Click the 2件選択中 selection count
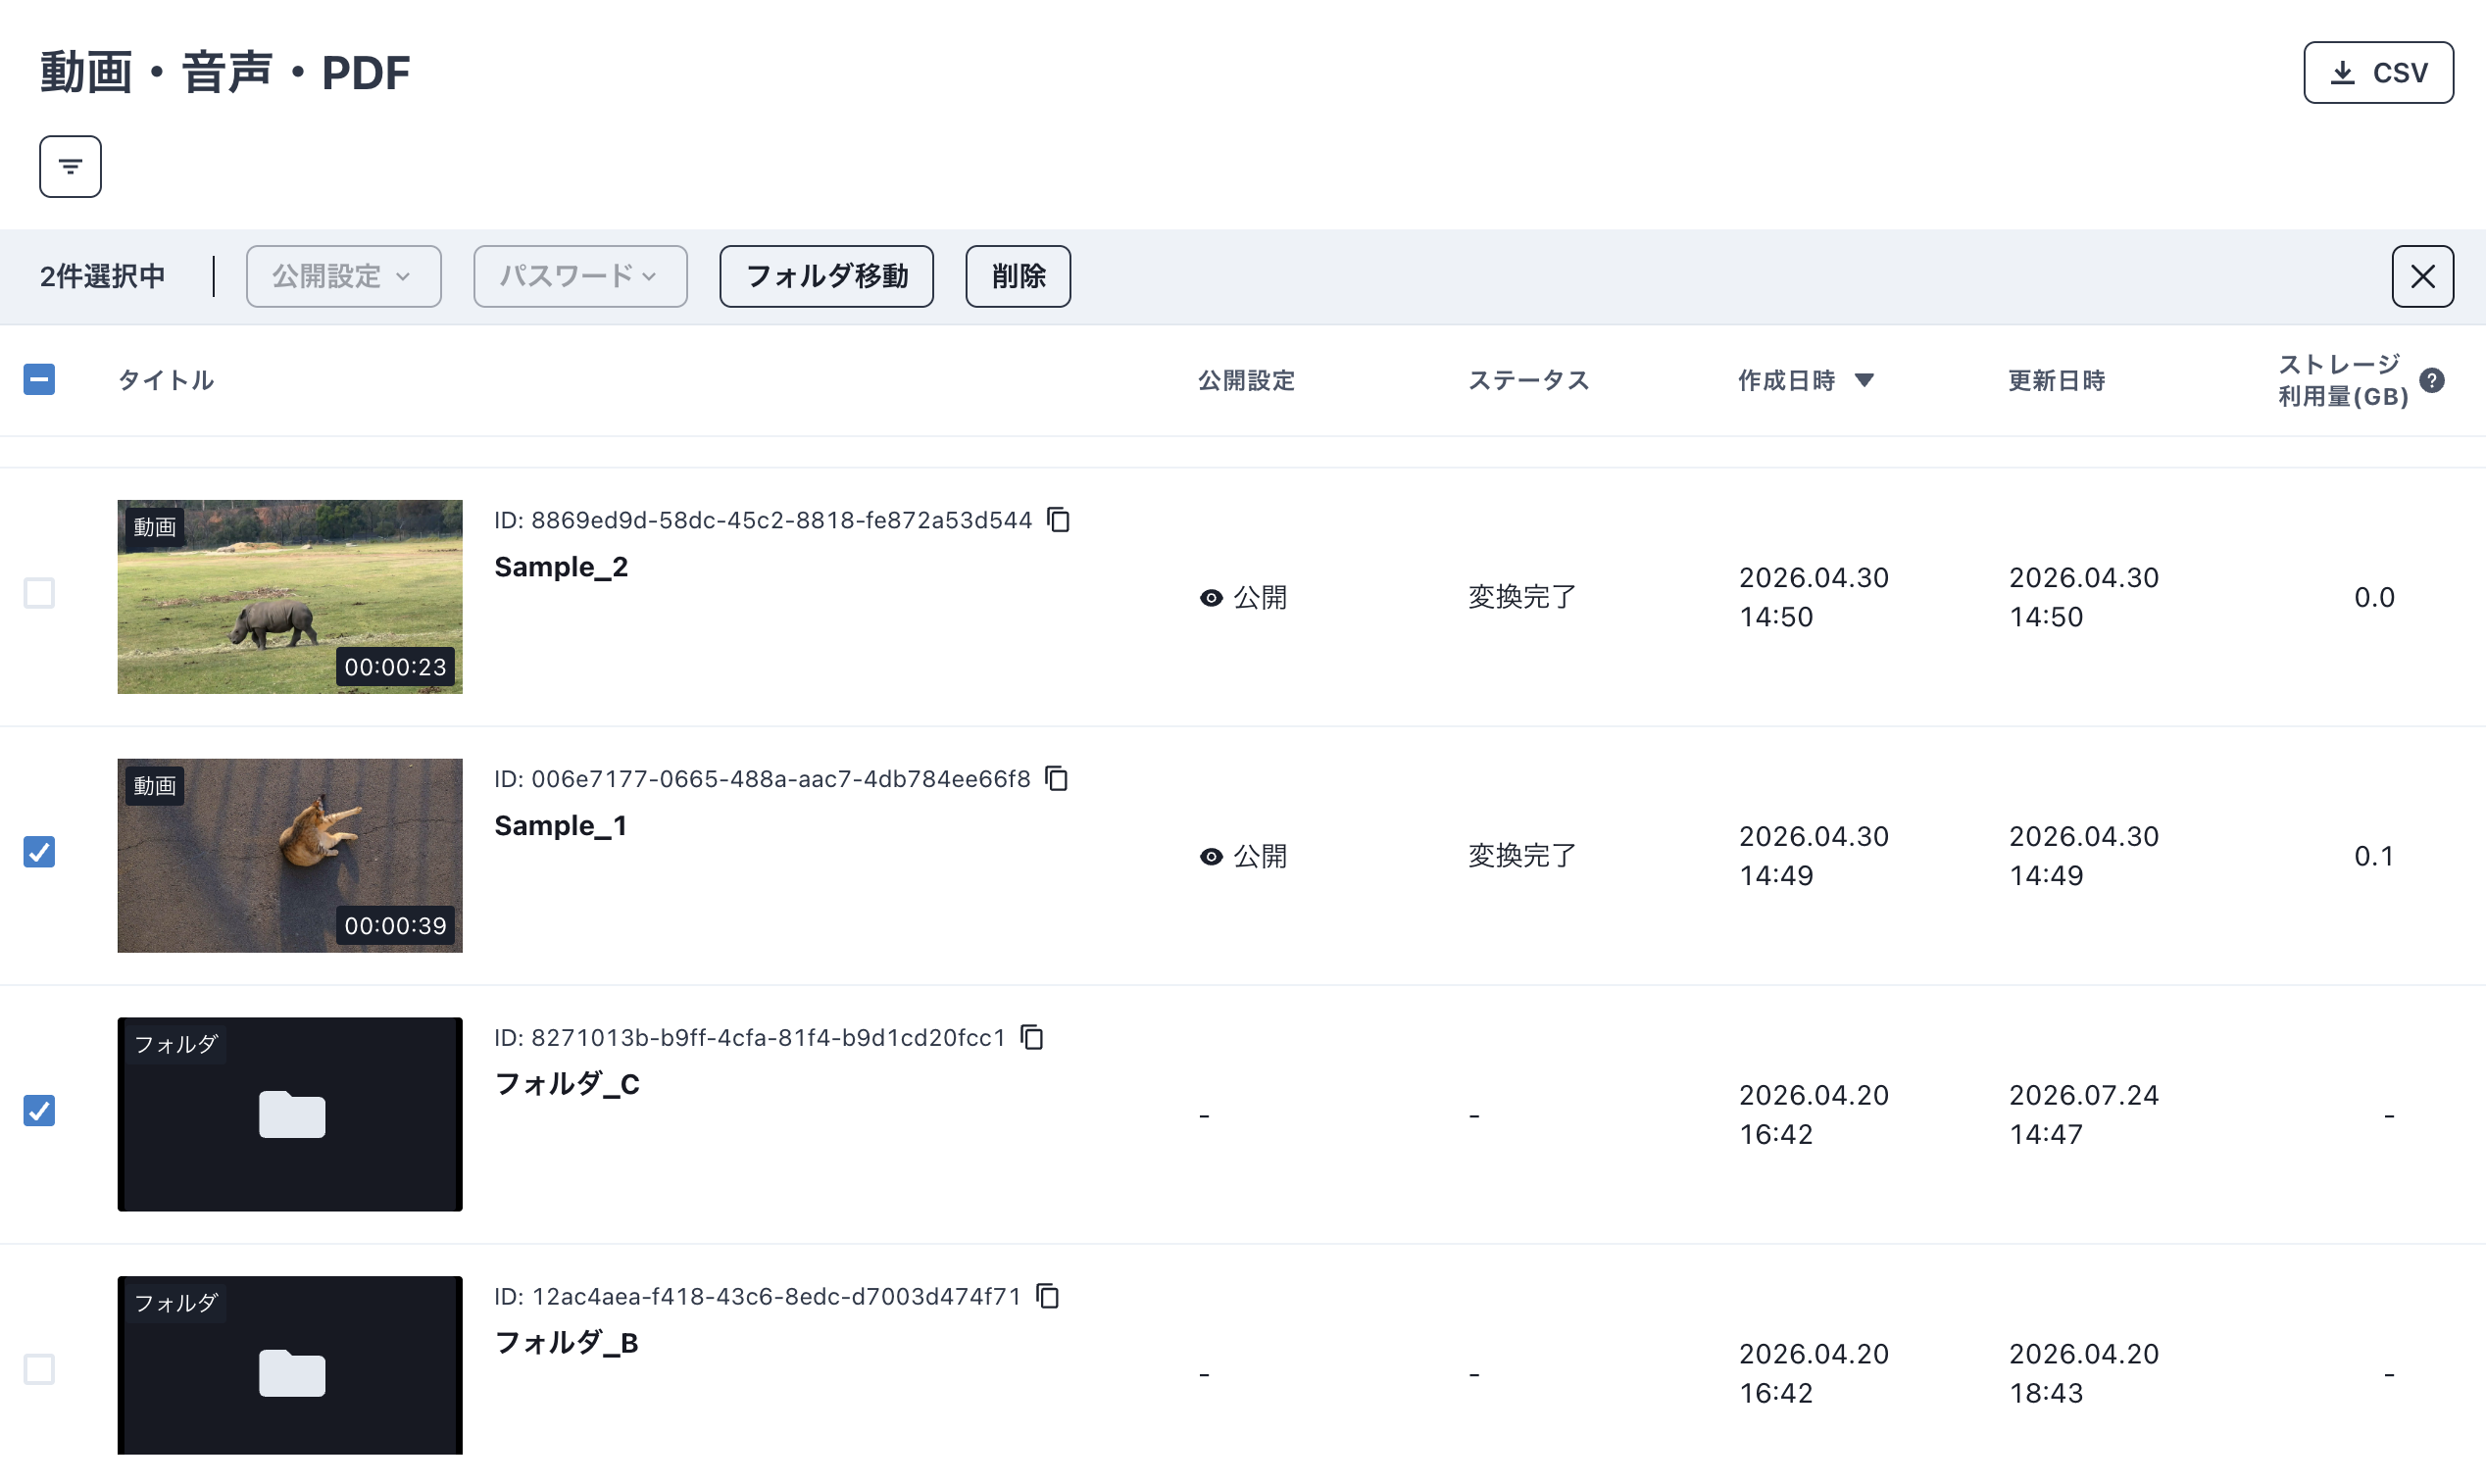 point(102,276)
